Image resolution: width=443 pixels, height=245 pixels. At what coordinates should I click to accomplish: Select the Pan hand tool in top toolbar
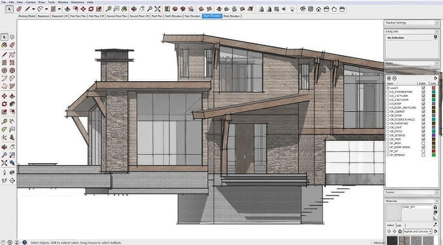pyautogui.click(x=142, y=9)
